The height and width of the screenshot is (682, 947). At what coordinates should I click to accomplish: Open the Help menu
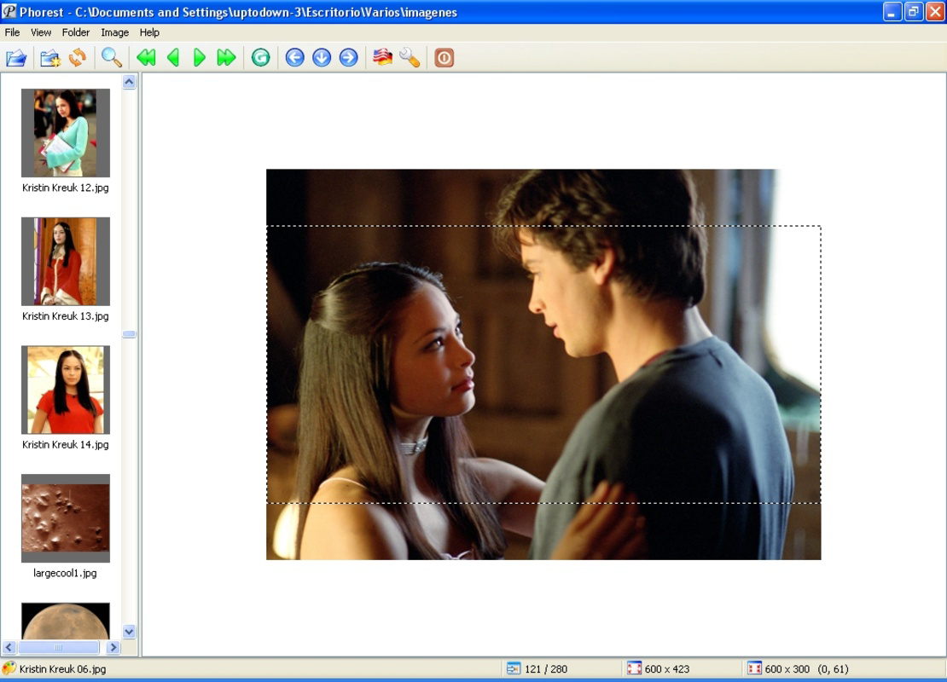pyautogui.click(x=149, y=32)
